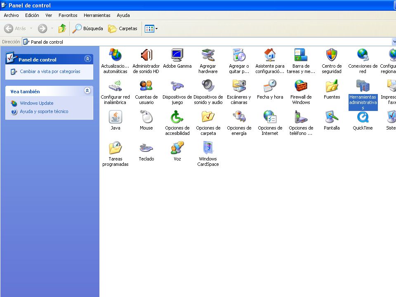The width and height of the screenshot is (396, 297).
Task: Click the Carpetas toolbar button
Action: click(123, 28)
